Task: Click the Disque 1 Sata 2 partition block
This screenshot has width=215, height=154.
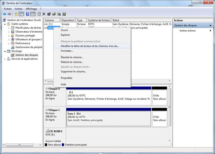Action: coord(108,119)
